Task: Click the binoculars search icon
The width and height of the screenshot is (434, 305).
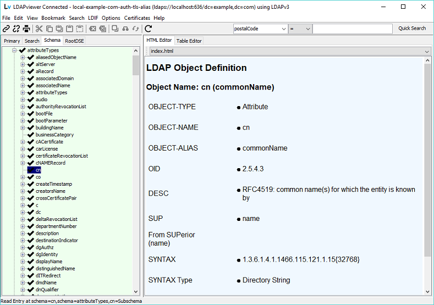Action: click(125, 29)
